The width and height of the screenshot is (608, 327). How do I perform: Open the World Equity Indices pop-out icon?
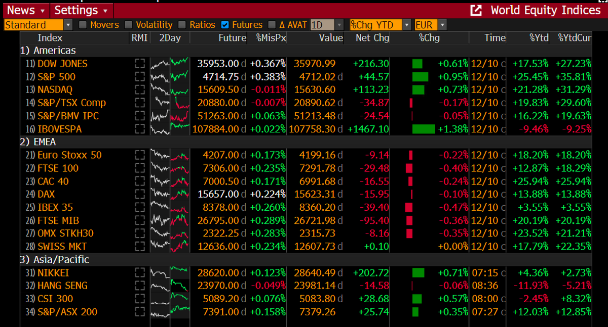coord(476,10)
